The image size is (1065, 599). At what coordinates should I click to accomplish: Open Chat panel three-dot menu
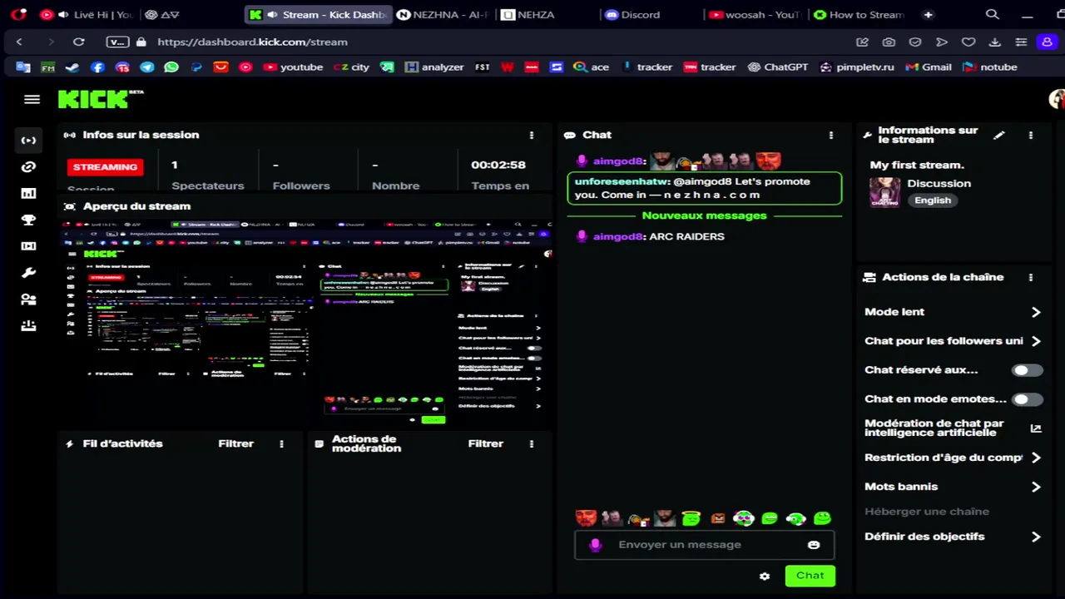click(x=830, y=135)
